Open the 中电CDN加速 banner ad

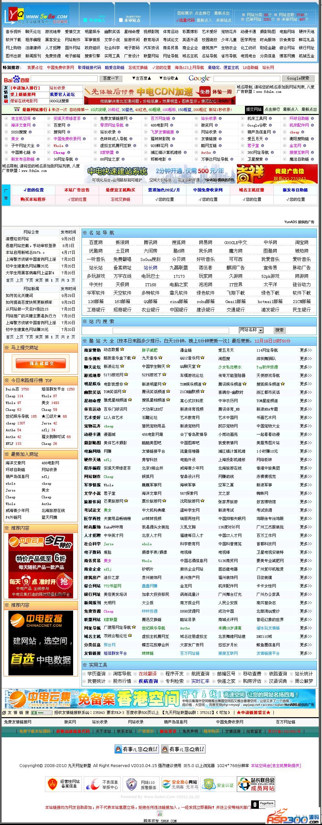point(160,95)
